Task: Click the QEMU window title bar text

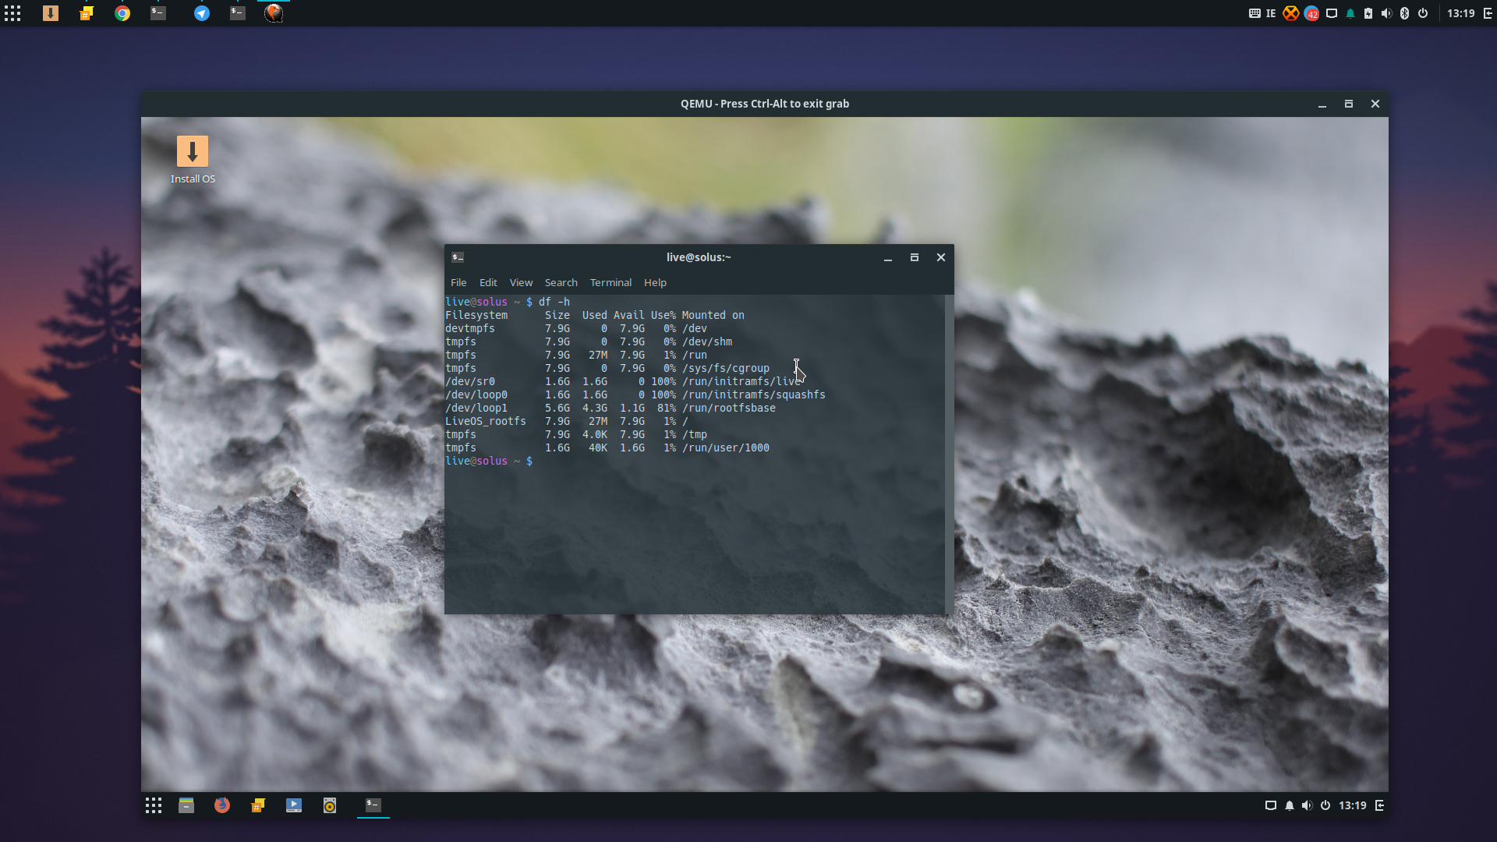Action: pyautogui.click(x=764, y=104)
